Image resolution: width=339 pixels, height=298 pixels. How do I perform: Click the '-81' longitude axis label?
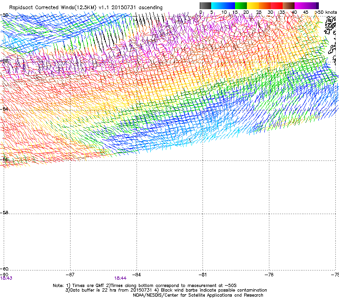click(202, 275)
